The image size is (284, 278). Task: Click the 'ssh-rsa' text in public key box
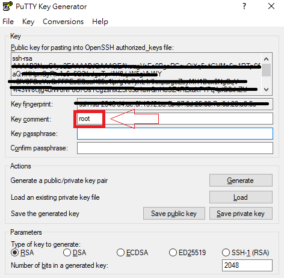point(22,58)
